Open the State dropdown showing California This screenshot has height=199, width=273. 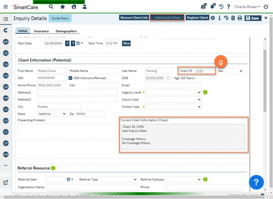point(52,114)
